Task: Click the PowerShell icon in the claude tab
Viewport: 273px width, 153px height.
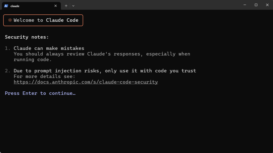Action: tap(6, 6)
